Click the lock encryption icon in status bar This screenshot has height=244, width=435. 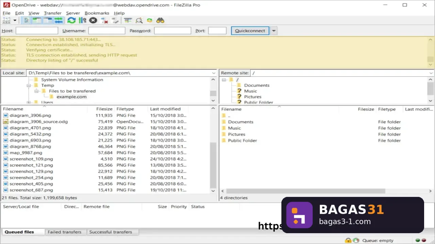[x=348, y=240]
